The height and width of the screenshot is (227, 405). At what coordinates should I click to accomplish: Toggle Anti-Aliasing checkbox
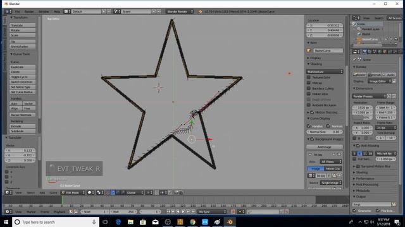358,146
